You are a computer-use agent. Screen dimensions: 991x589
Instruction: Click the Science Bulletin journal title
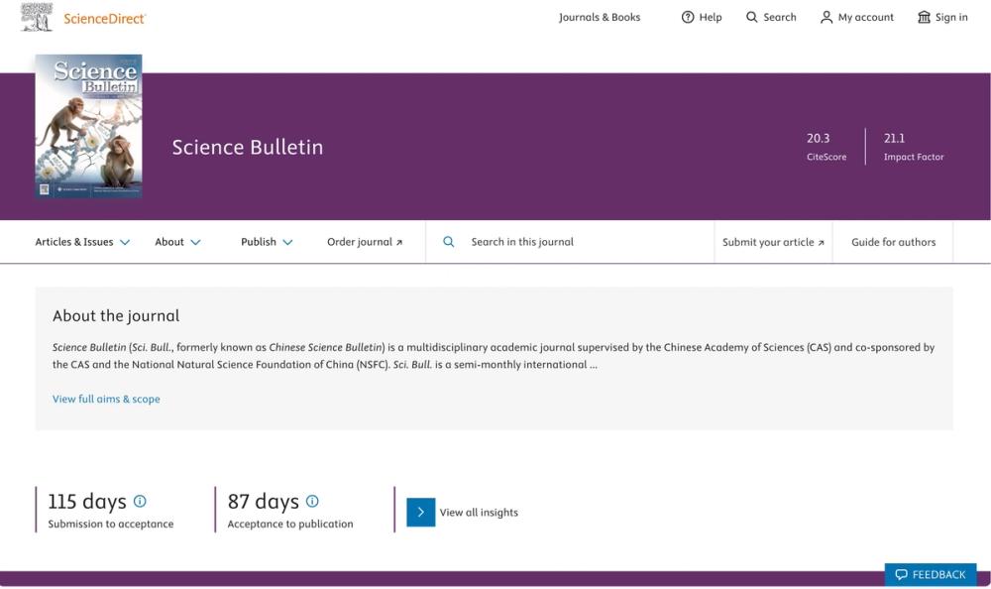(x=247, y=147)
